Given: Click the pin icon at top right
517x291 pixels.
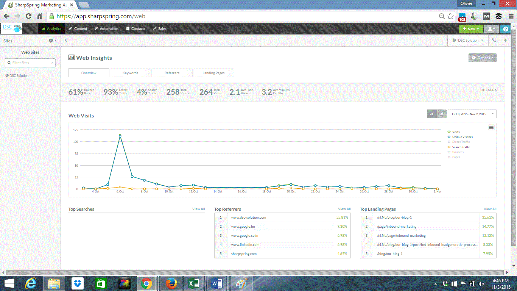Looking at the screenshot, I should (x=505, y=40).
